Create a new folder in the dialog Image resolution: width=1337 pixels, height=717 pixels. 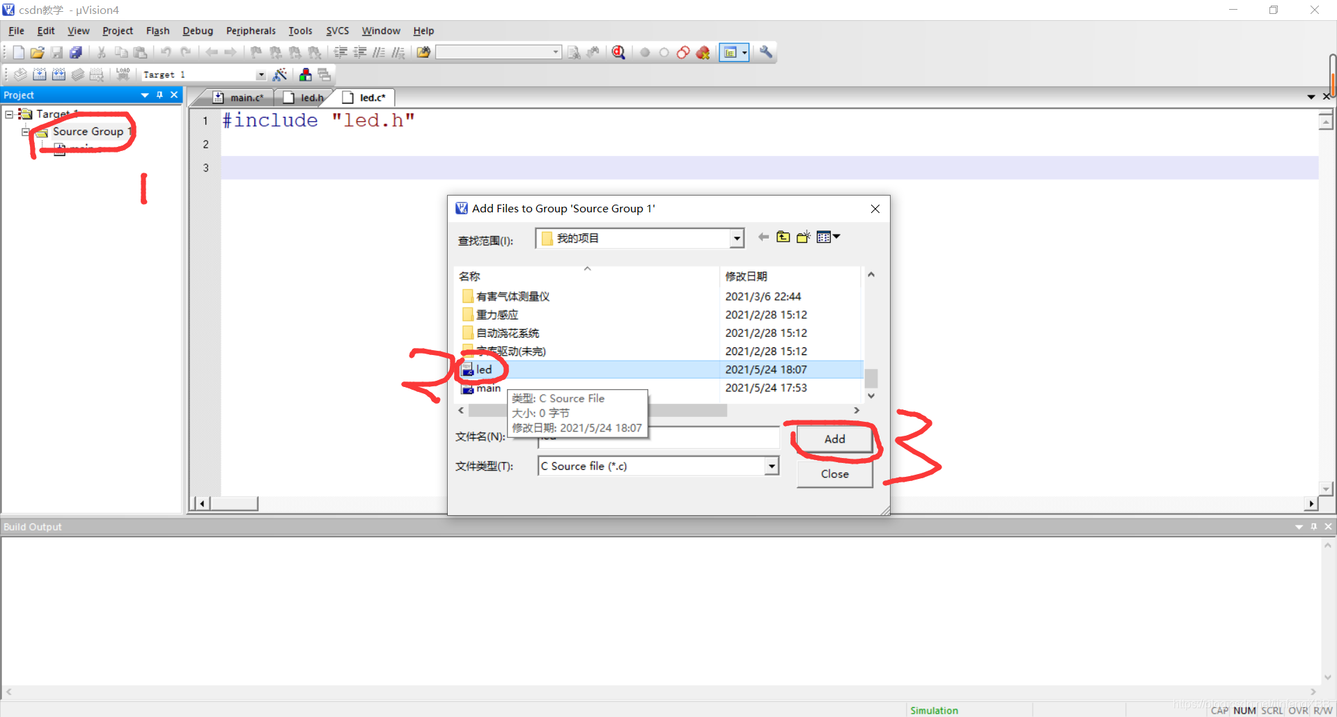804,237
